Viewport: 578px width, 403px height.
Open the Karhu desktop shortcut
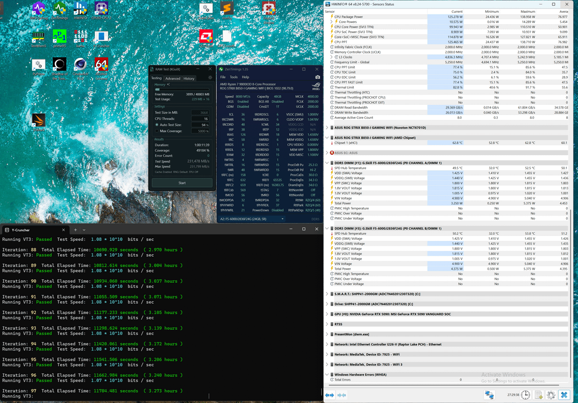tap(80, 39)
